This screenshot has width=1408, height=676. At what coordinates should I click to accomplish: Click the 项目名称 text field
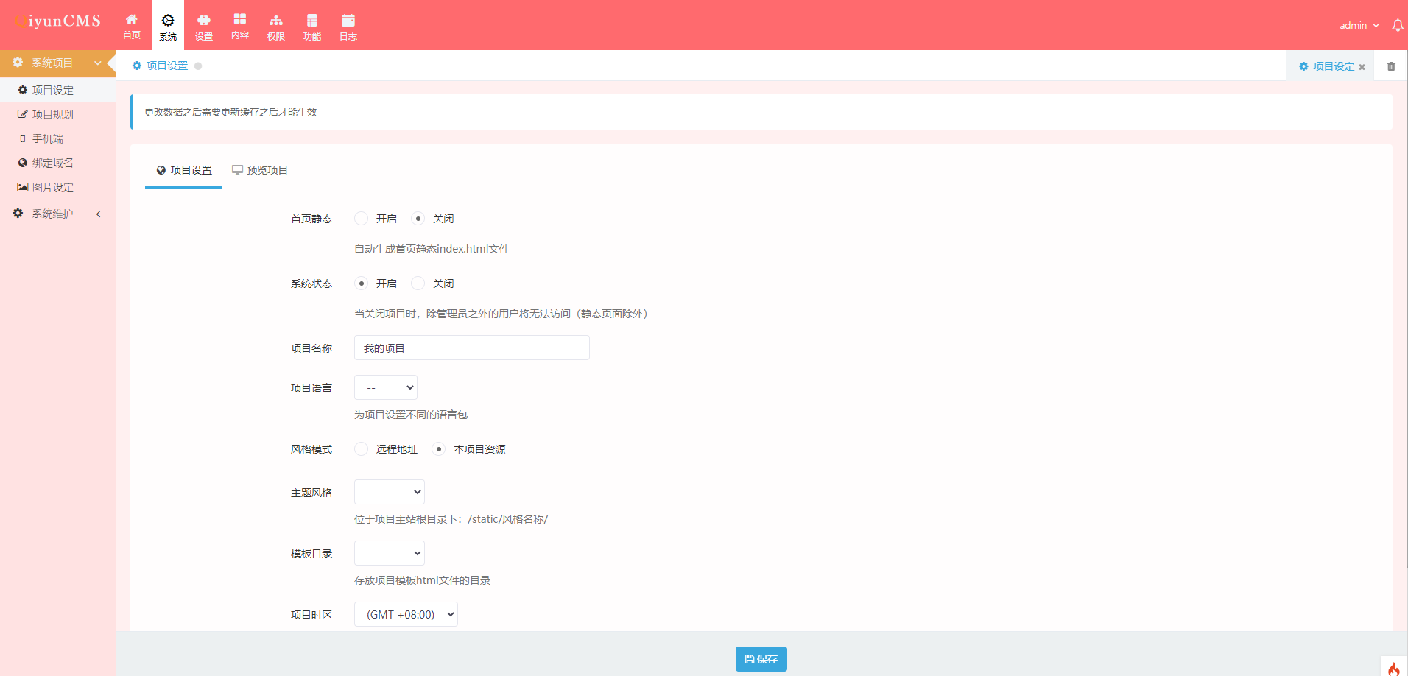click(x=471, y=348)
